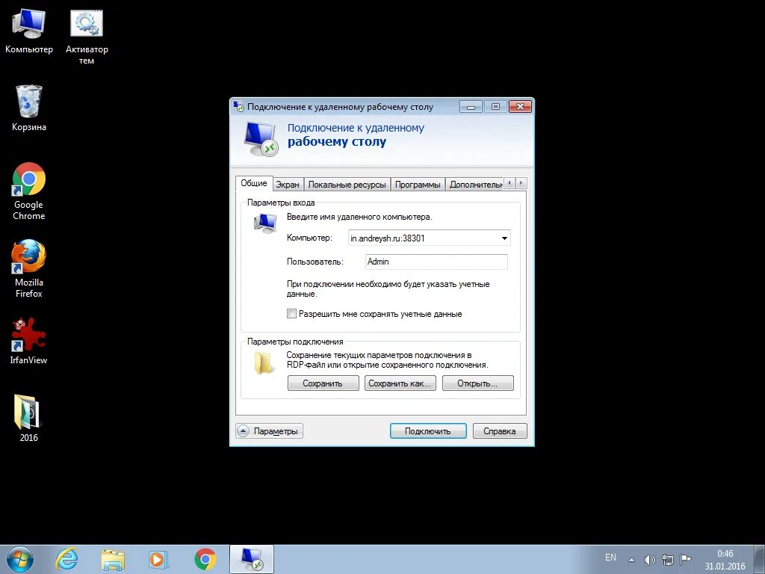
Task: Select the Корзина recycle bin icon
Action: [29, 108]
